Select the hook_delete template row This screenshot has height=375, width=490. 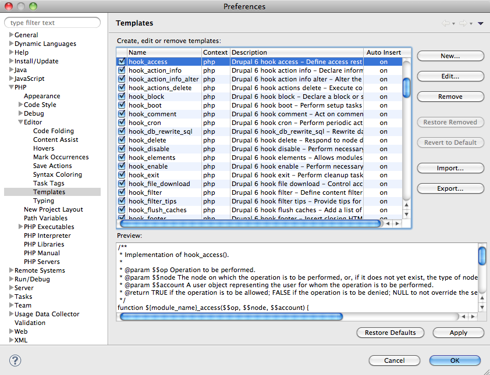pyautogui.click(x=260, y=140)
